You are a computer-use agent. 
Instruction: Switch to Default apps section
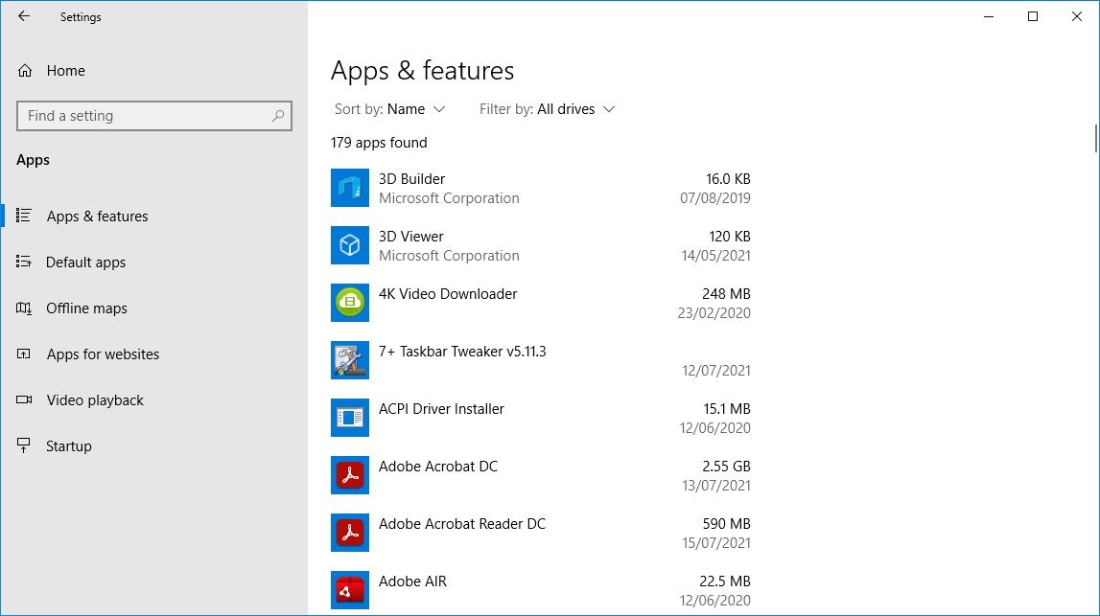[x=84, y=262]
